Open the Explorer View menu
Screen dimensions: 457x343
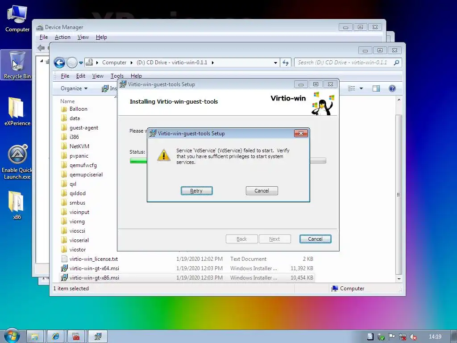[98, 76]
